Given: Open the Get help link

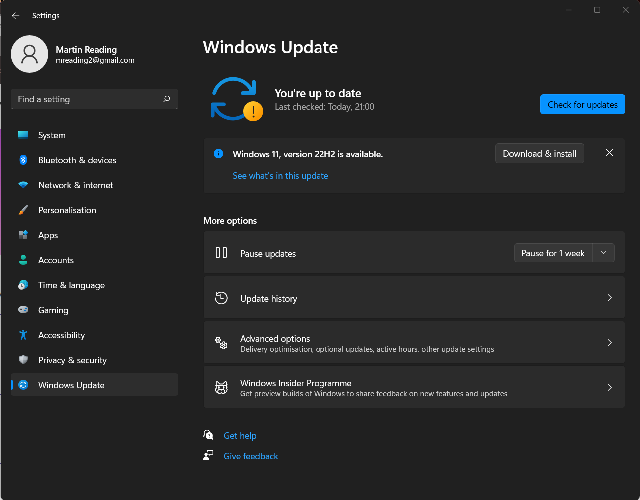Looking at the screenshot, I should [x=240, y=436].
